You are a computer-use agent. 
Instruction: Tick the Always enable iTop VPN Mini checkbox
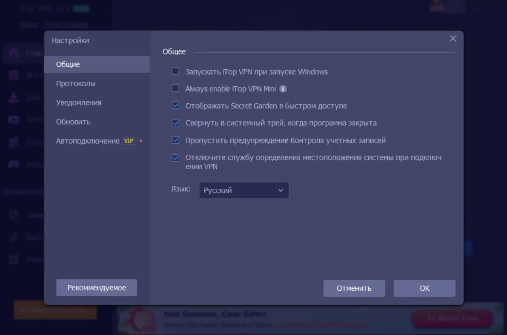pyautogui.click(x=175, y=88)
